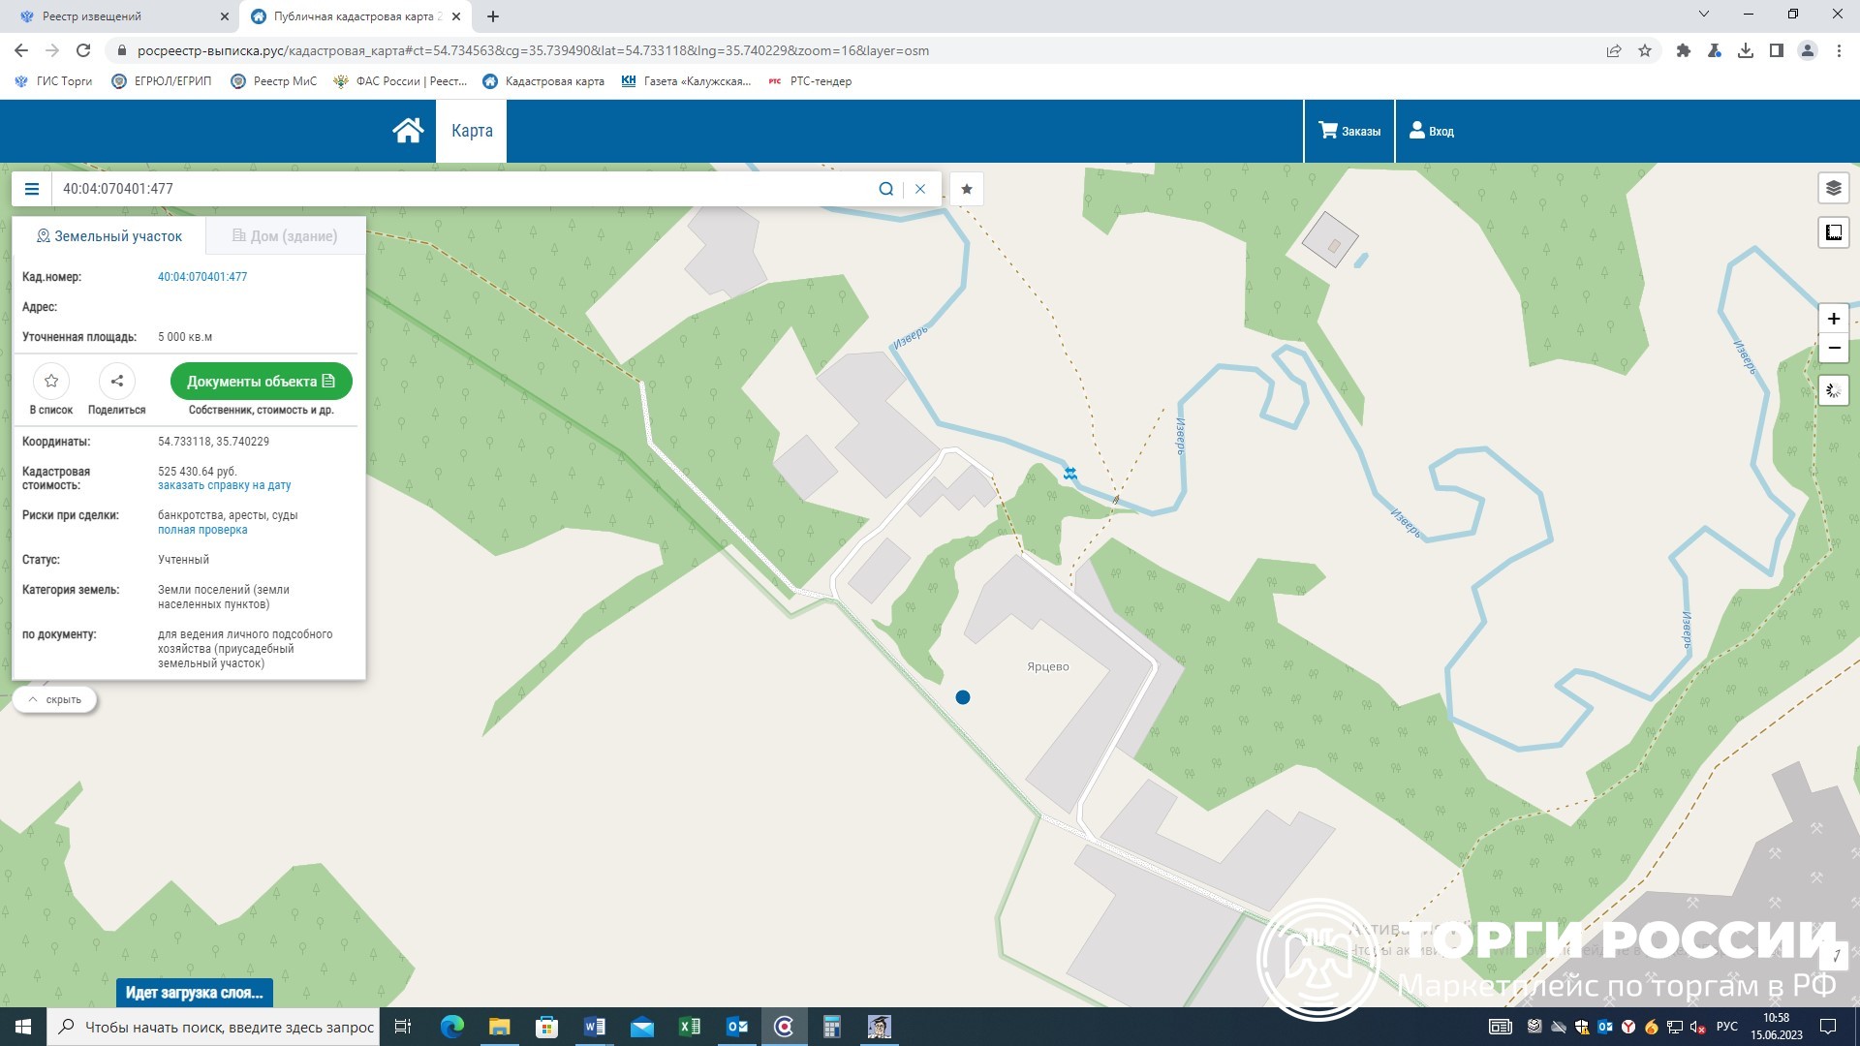Image resolution: width=1860 pixels, height=1046 pixels.
Task: Click Документы объекта green button
Action: tap(262, 381)
